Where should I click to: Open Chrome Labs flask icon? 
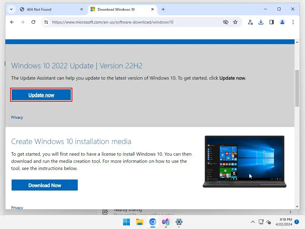click(250, 22)
